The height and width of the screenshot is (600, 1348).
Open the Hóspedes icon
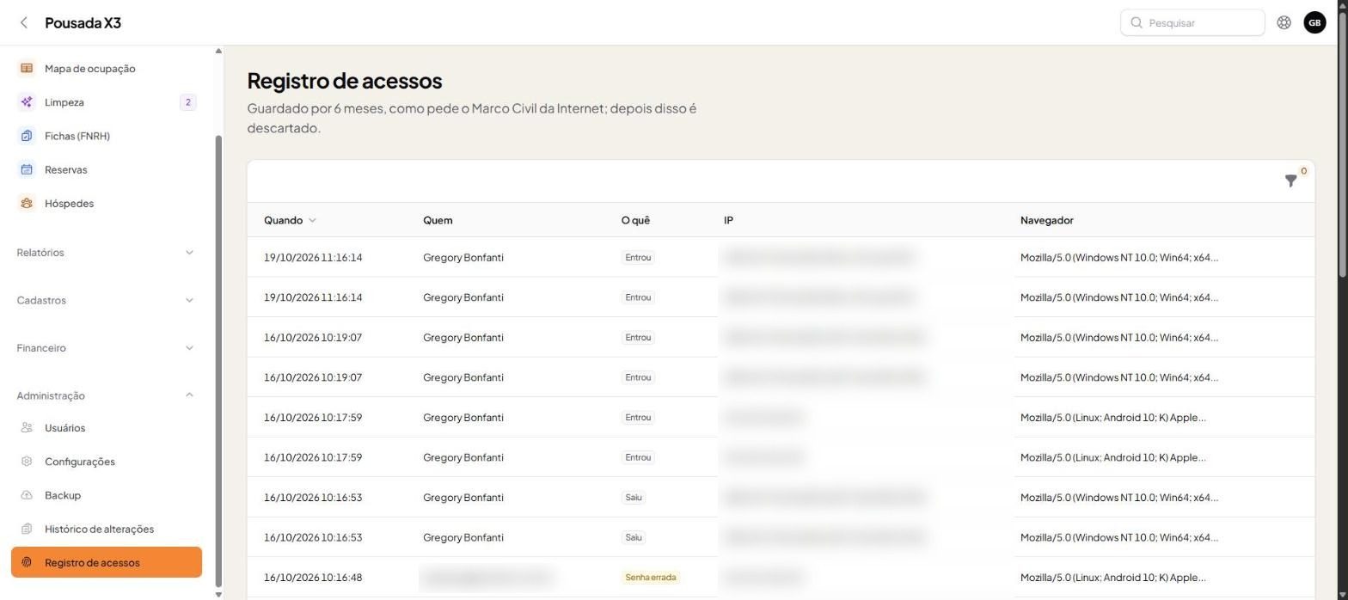pos(27,204)
